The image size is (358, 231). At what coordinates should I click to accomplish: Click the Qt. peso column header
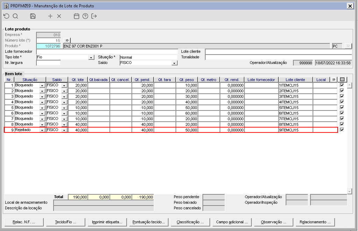pyautogui.click(x=187, y=80)
